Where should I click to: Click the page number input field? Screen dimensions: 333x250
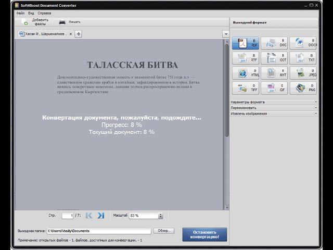(x=68, y=216)
